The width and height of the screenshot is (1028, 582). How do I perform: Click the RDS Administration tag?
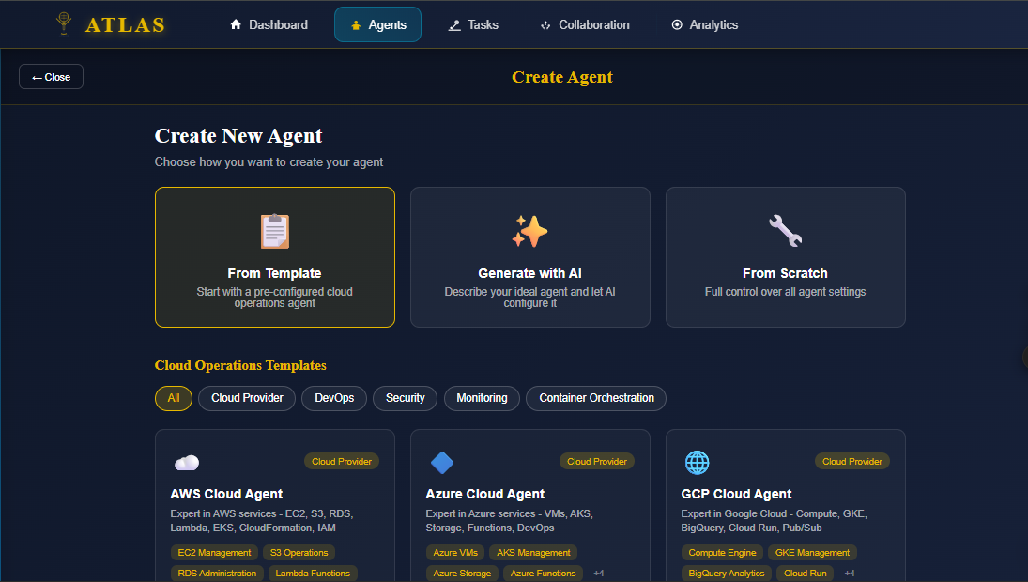[x=217, y=573]
